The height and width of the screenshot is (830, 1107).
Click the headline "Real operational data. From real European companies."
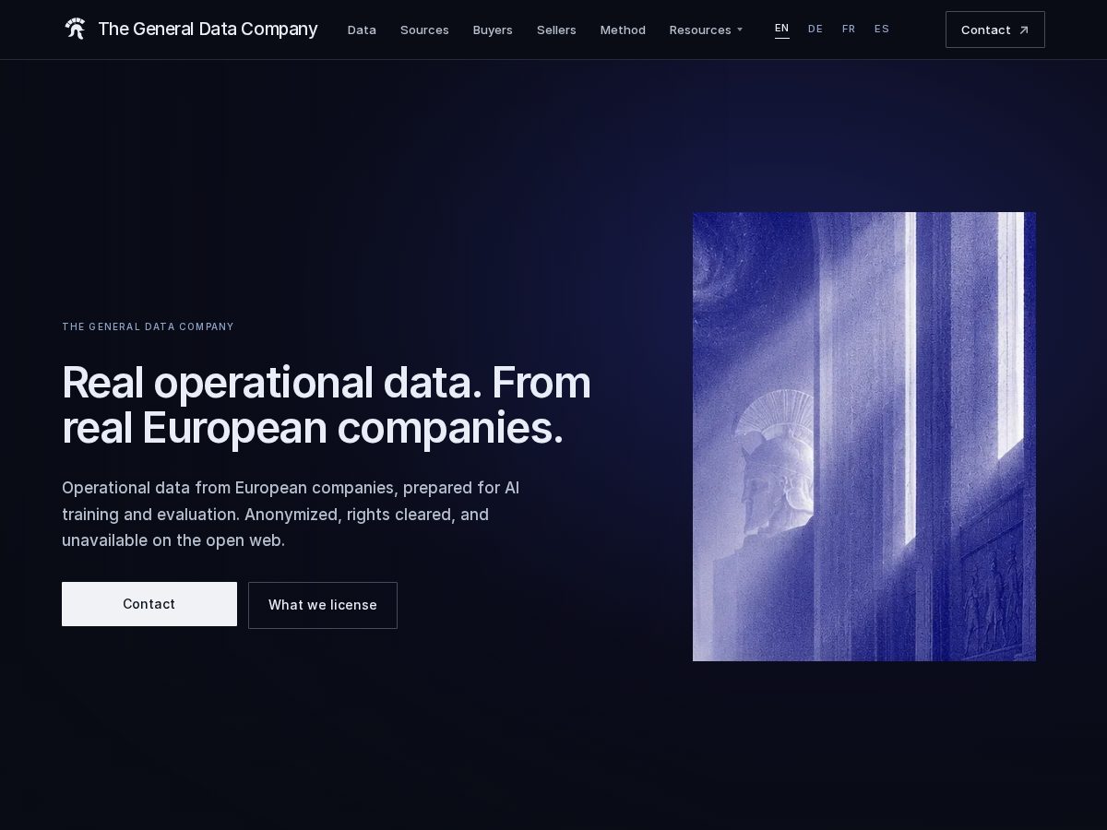coord(327,405)
